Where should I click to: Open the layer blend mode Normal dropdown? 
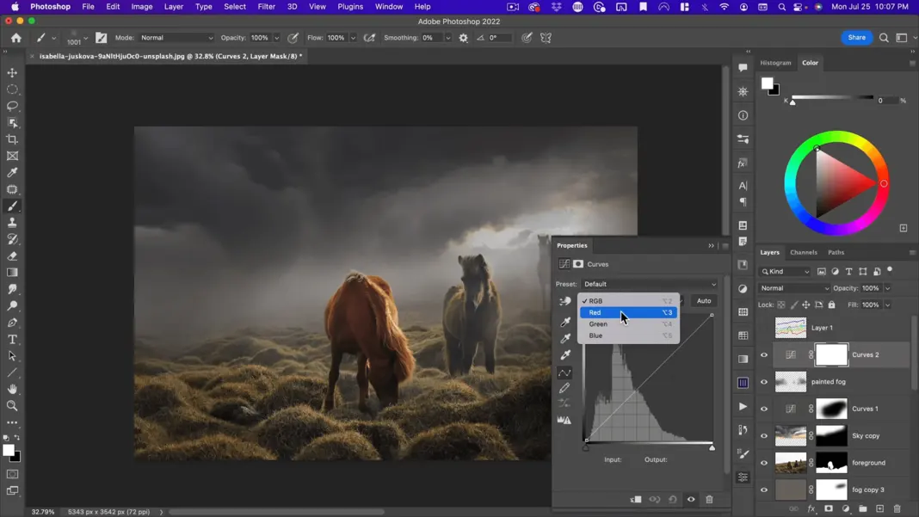(x=793, y=288)
